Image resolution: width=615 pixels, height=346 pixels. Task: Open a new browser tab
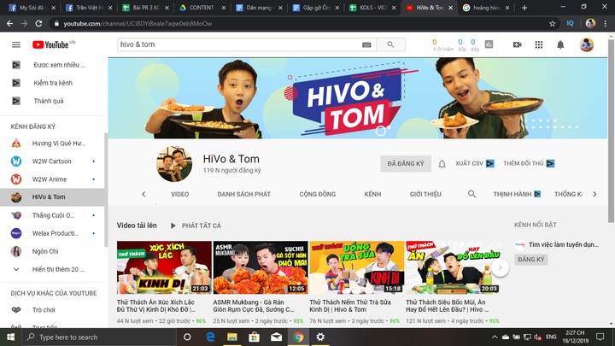coord(524,8)
